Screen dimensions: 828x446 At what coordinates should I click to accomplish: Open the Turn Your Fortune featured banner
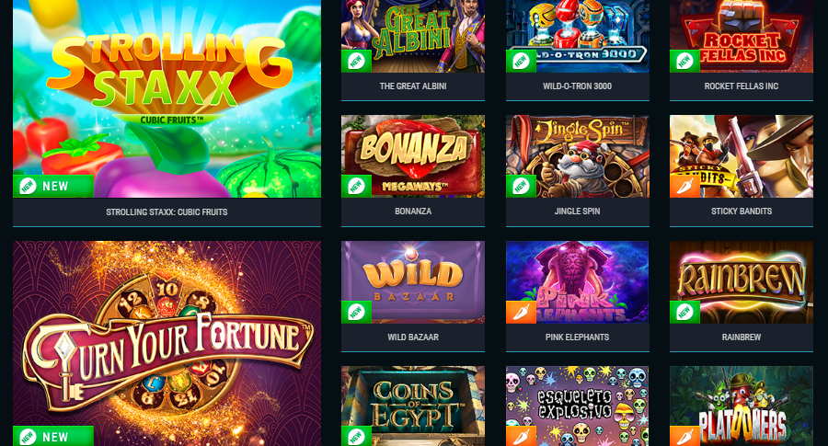(x=167, y=344)
